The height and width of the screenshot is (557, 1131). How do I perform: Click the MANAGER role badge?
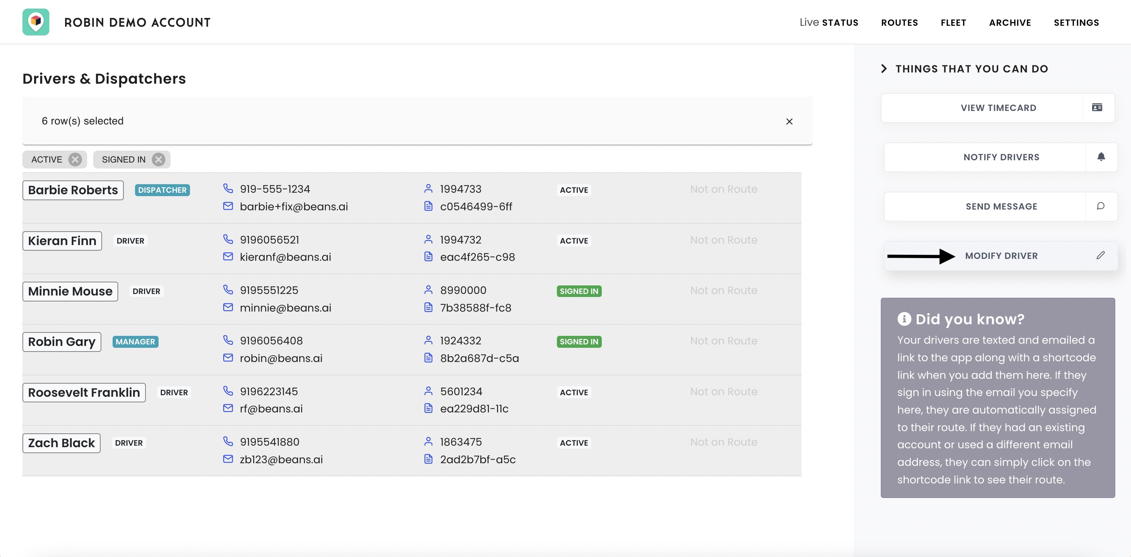tap(135, 342)
